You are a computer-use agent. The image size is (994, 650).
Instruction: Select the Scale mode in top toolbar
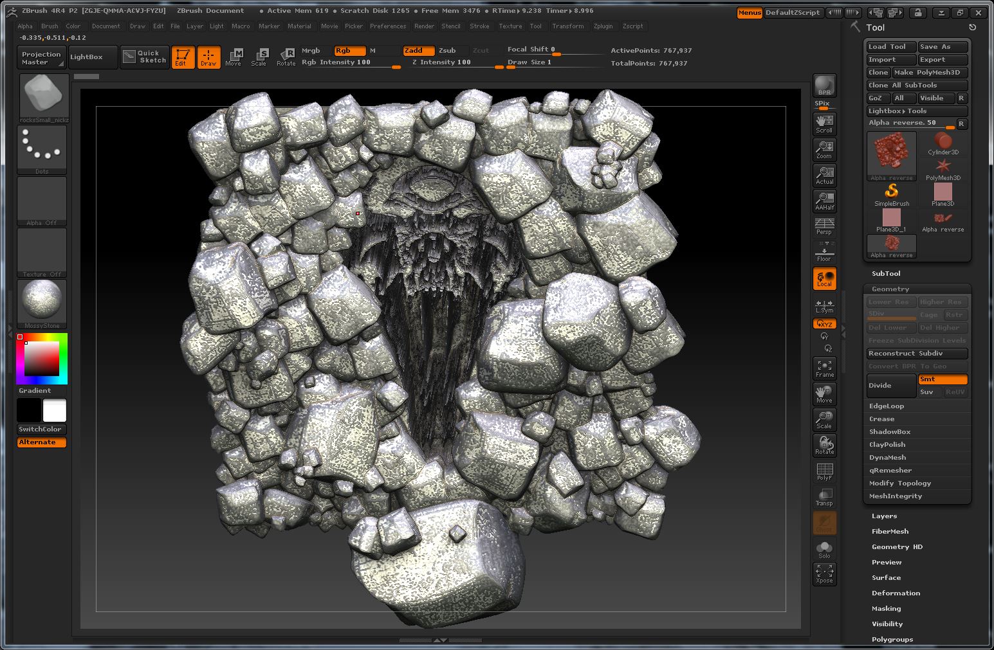[x=259, y=57]
